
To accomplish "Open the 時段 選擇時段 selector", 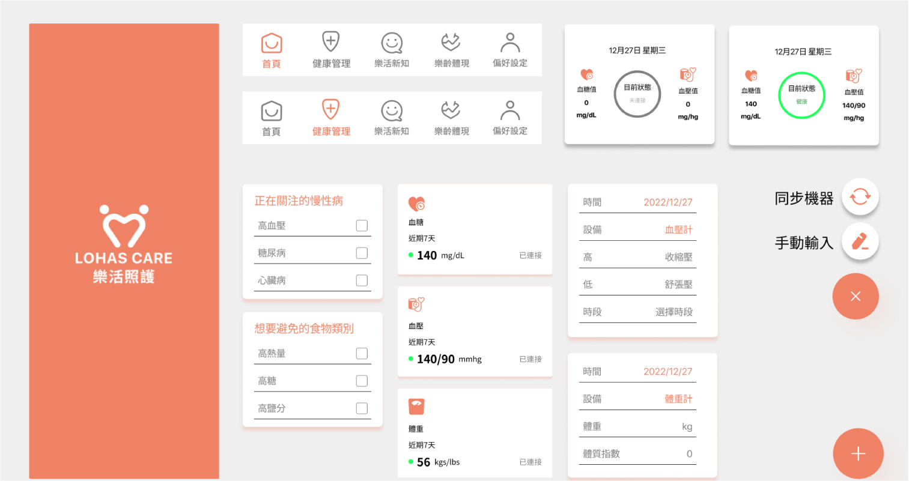I will (x=637, y=312).
